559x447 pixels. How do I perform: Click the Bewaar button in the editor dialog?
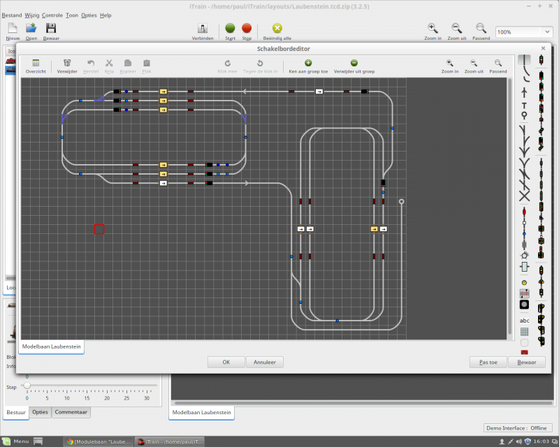(527, 362)
